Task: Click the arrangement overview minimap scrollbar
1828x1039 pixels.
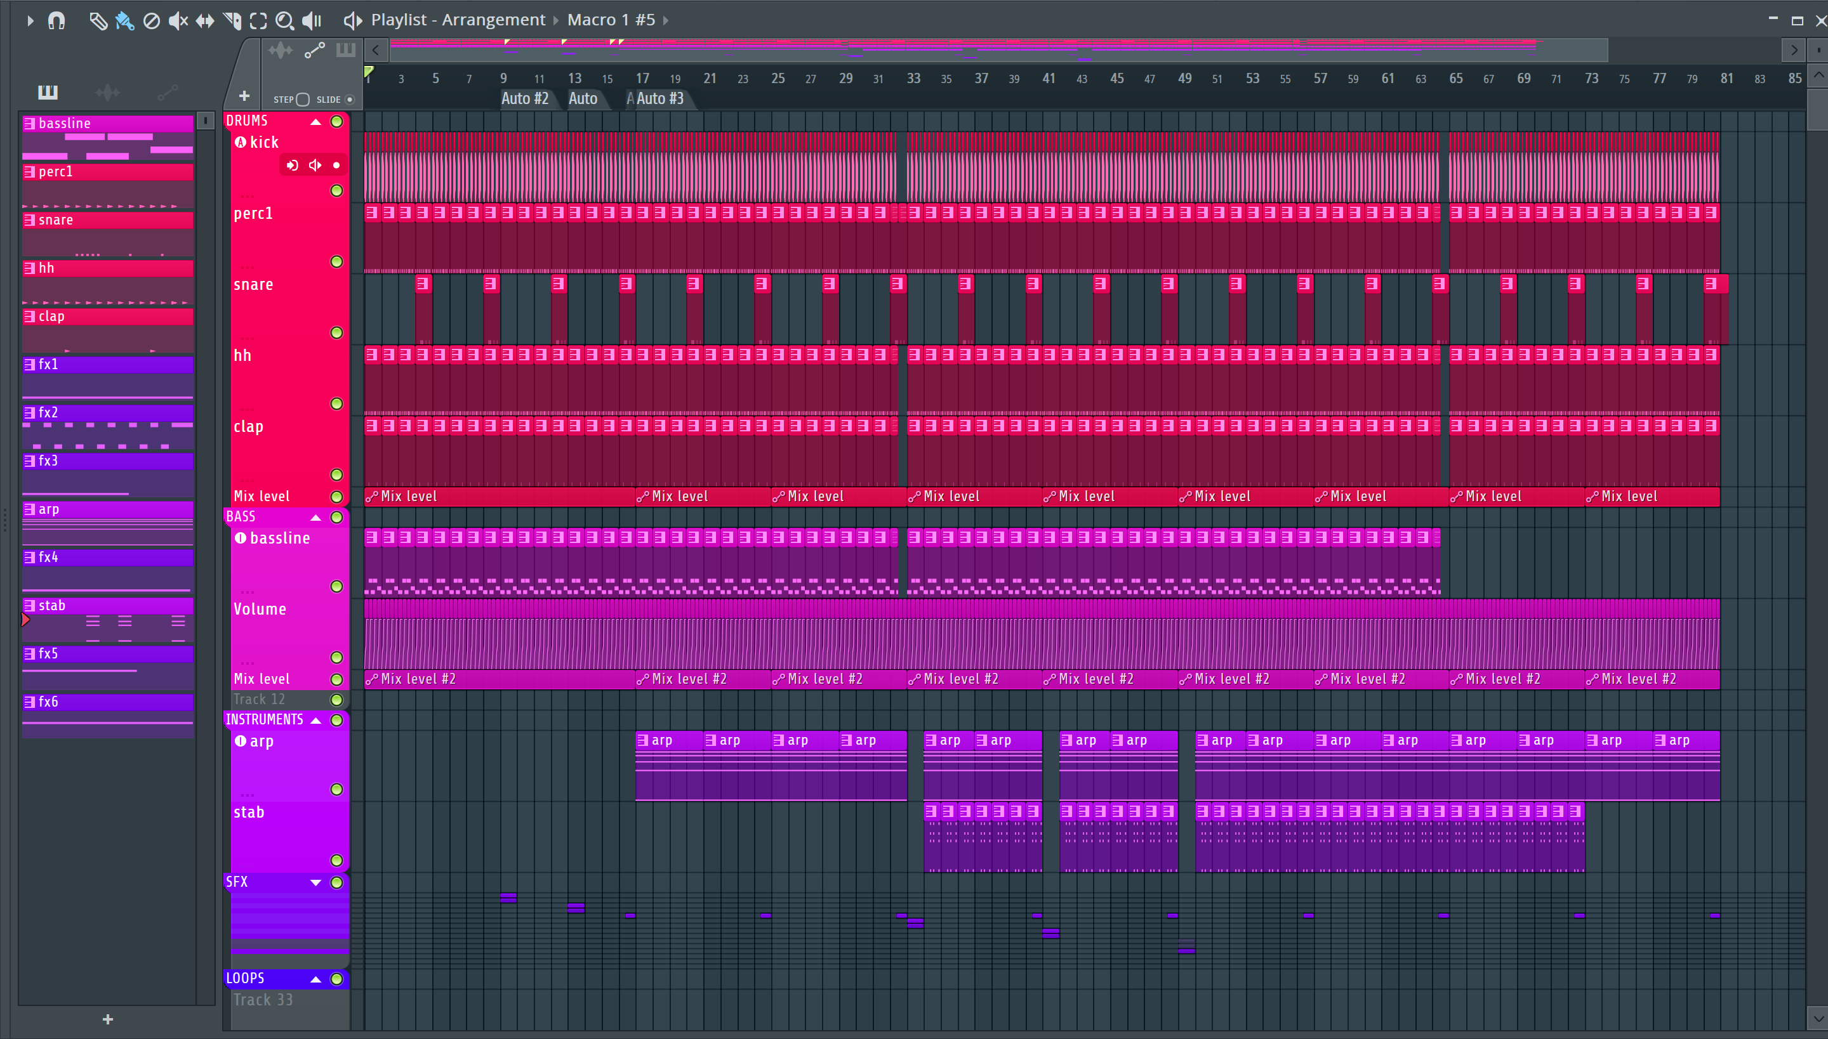Action: pyautogui.click(x=999, y=51)
